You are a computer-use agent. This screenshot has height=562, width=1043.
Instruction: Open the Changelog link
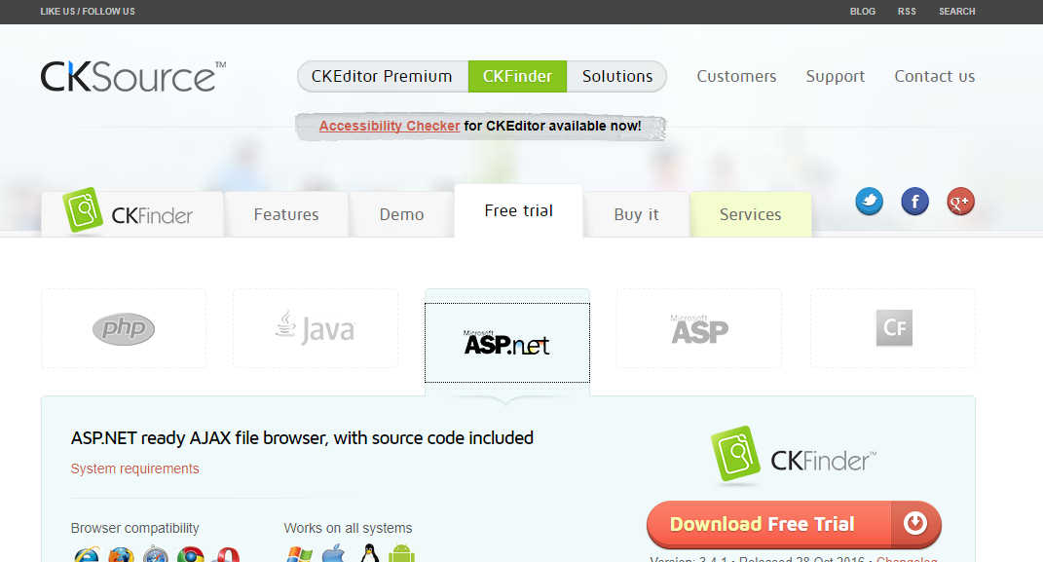pyautogui.click(x=907, y=559)
